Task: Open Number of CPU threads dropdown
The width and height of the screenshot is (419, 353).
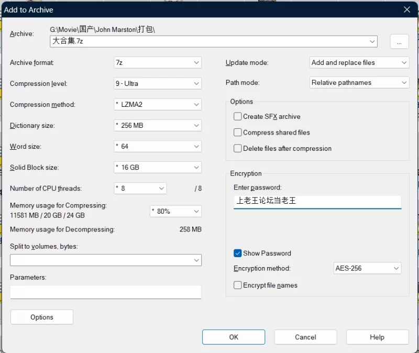Action: 140,189
